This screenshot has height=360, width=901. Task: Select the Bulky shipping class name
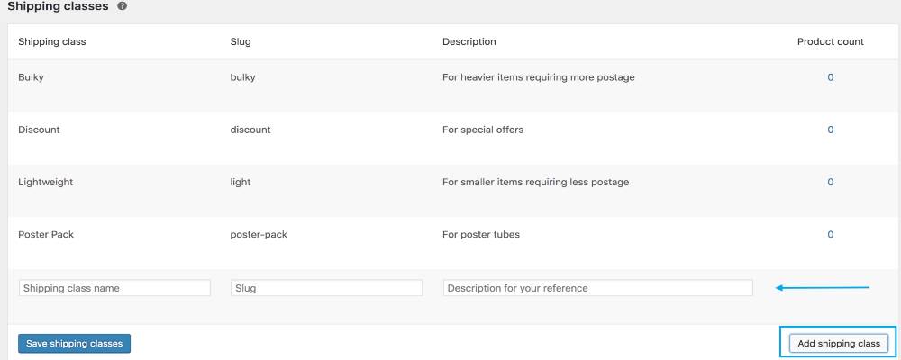31,77
